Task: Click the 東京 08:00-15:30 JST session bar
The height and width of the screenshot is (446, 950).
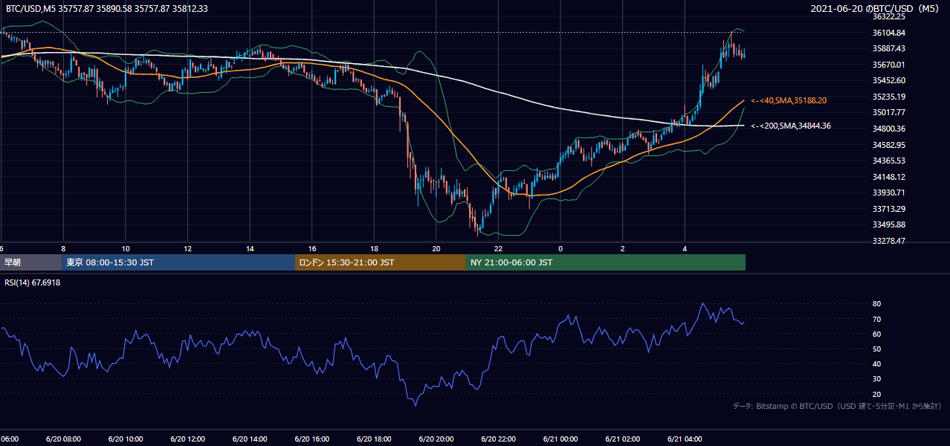Action: [178, 262]
